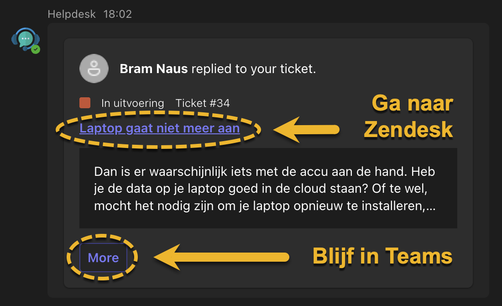Click the yellow "Ga naar" annotation text

(x=413, y=104)
